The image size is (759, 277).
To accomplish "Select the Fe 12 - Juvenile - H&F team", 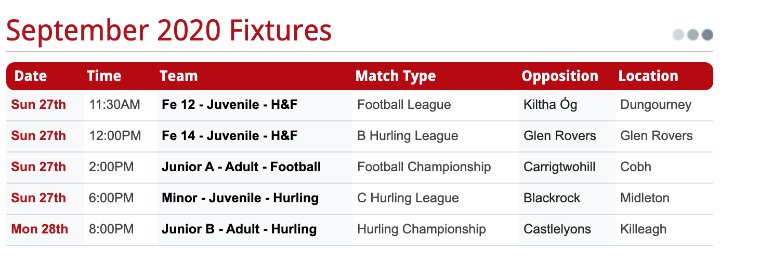I will tap(230, 105).
